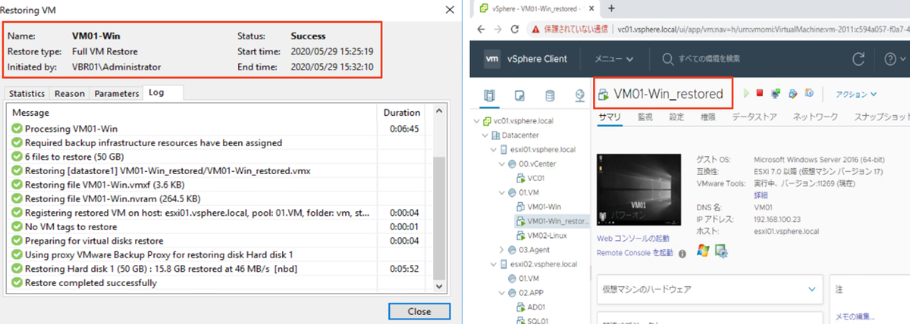Click log row 'No VM tags to restore'
This screenshot has width=910, height=324.
219,227
